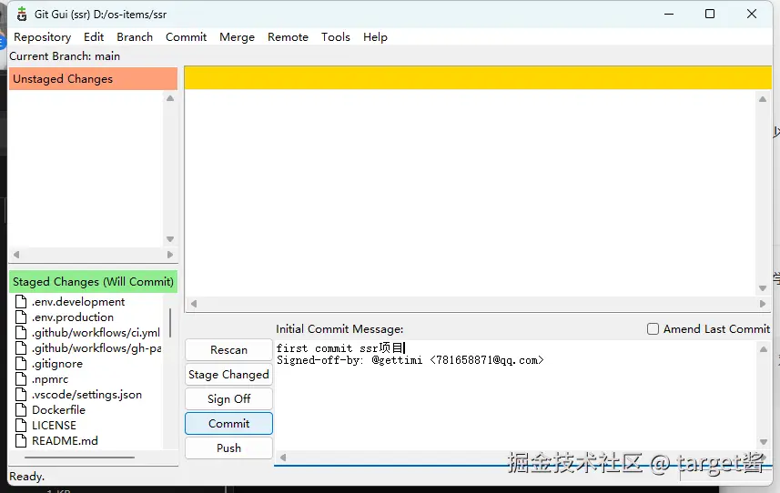Click the file icon beside Dockerfile

[x=21, y=409]
